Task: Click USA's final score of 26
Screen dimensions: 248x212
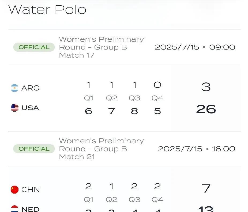Action: (206, 109)
